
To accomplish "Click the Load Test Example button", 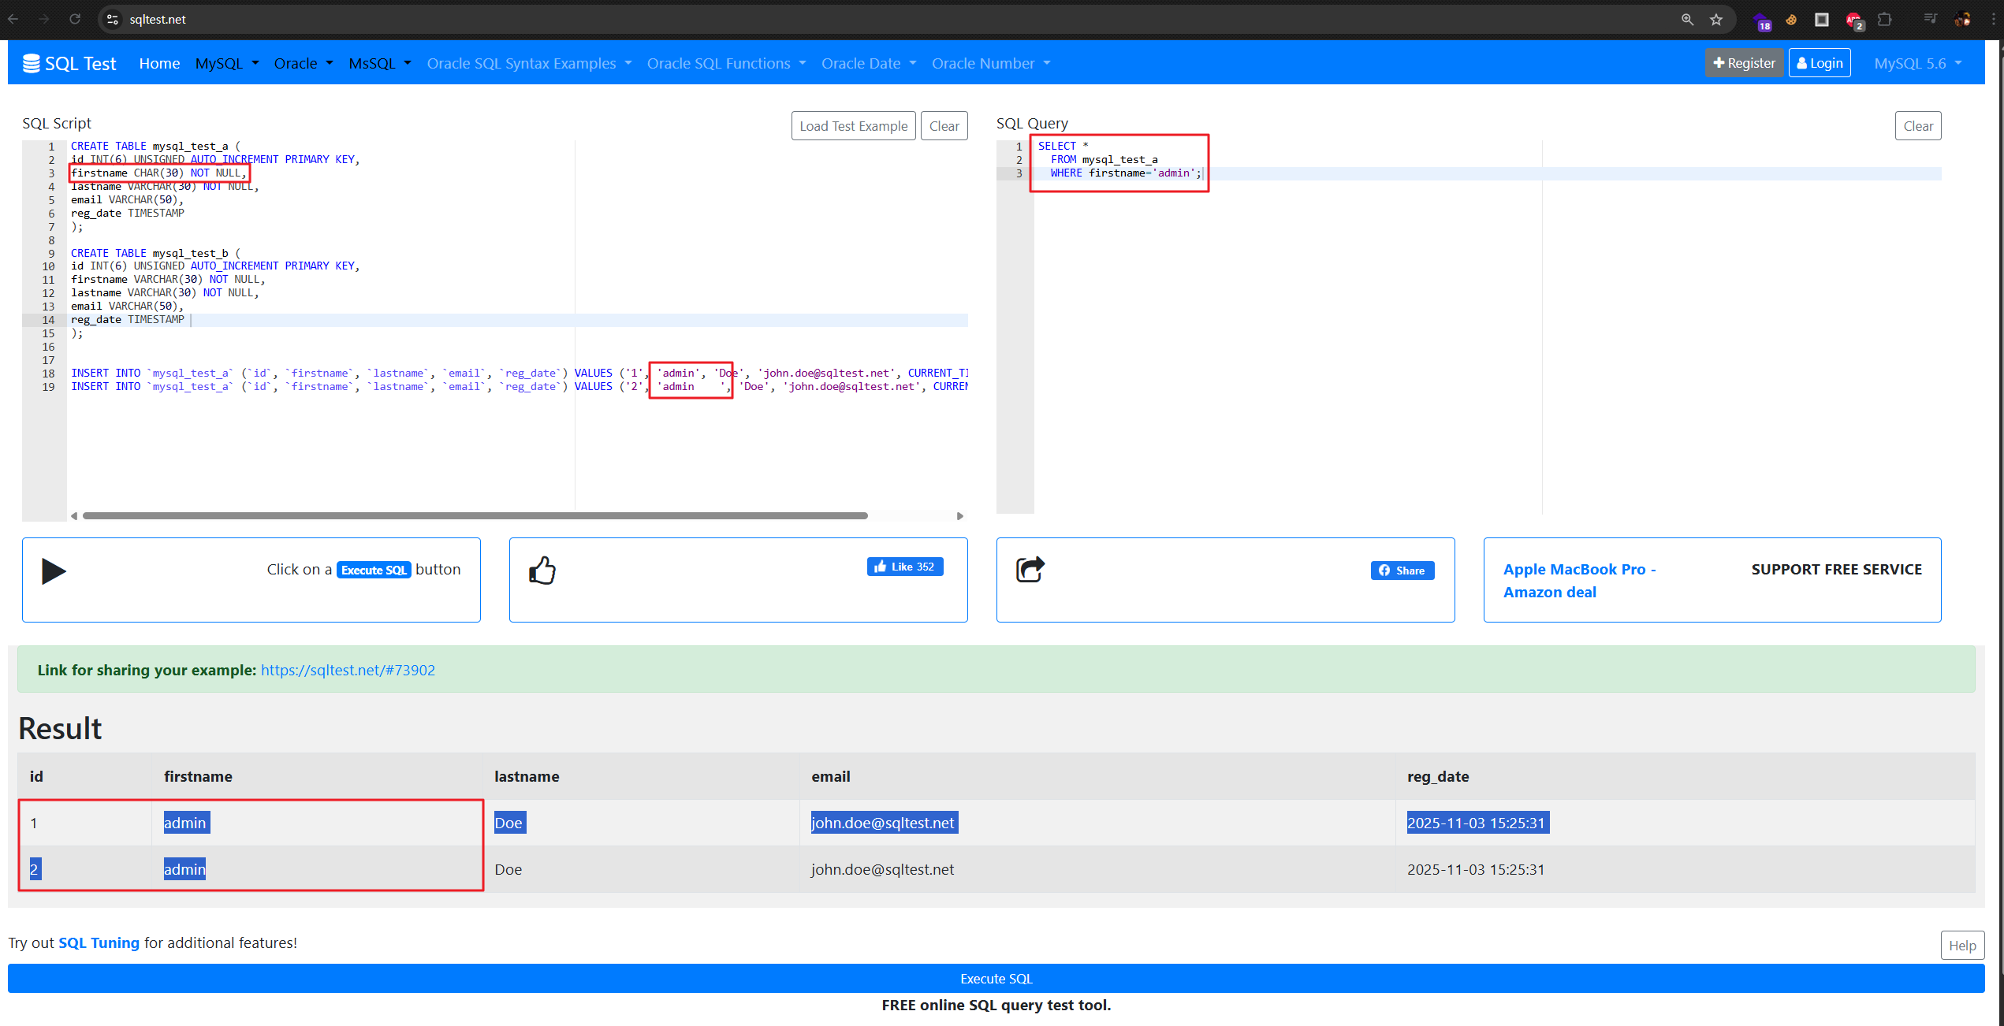I will coord(853,126).
